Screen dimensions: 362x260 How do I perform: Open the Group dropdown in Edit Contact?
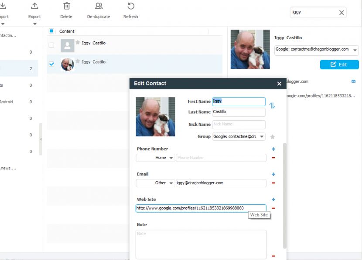coord(262,136)
